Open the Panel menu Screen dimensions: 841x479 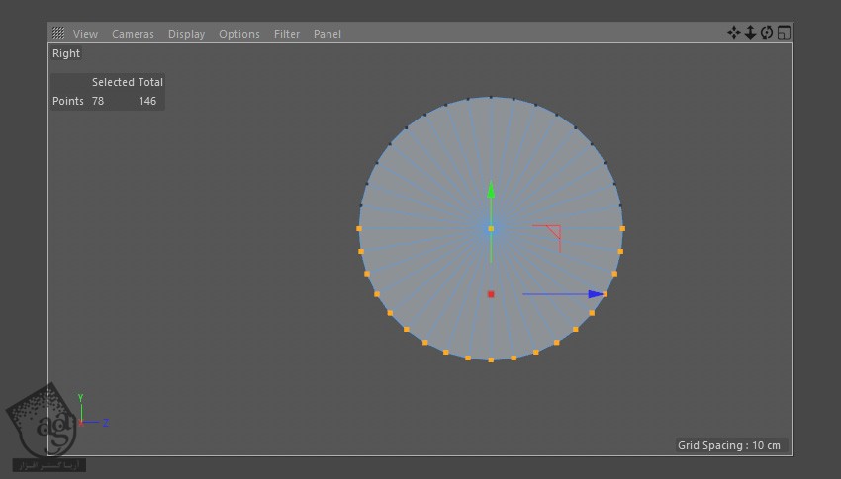[x=327, y=34]
